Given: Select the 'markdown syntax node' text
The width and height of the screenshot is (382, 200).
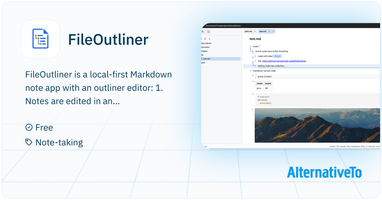Looking at the screenshot, I should (x=264, y=71).
